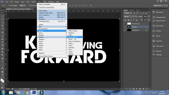Viewport: 169px width, 95px height.
Task: Select the Dodge tool
Action: coord(2,55)
